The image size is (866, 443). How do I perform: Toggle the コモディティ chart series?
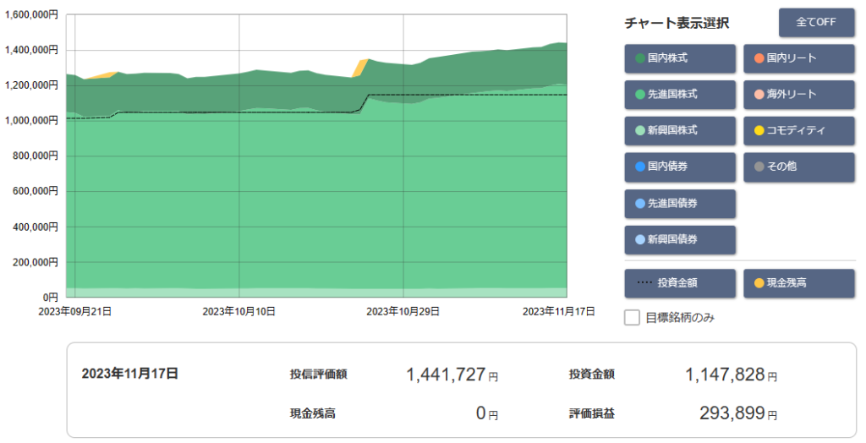tap(800, 131)
